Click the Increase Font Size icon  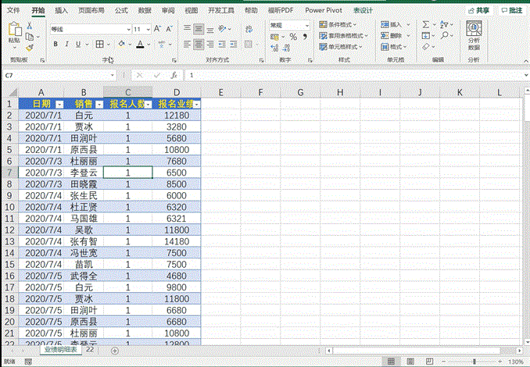[x=157, y=29]
